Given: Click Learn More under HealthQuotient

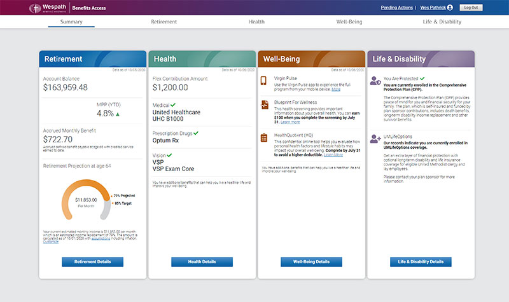Looking at the screenshot, I should [x=333, y=154].
